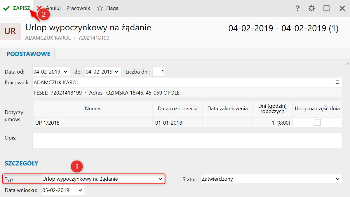Open the Data od date picker
This screenshot has width=350, height=197.
65,72
